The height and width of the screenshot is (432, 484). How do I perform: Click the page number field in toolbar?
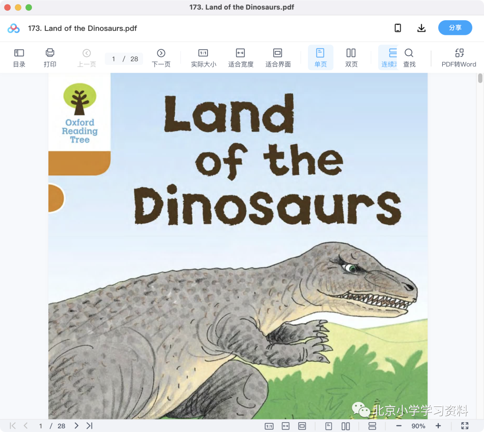click(113, 59)
